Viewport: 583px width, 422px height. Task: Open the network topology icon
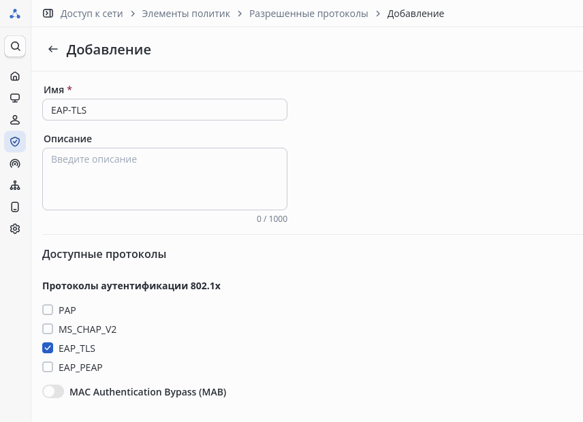[x=15, y=185]
